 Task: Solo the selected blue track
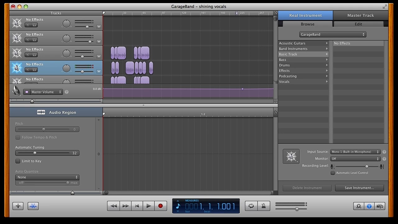[x=35, y=70]
